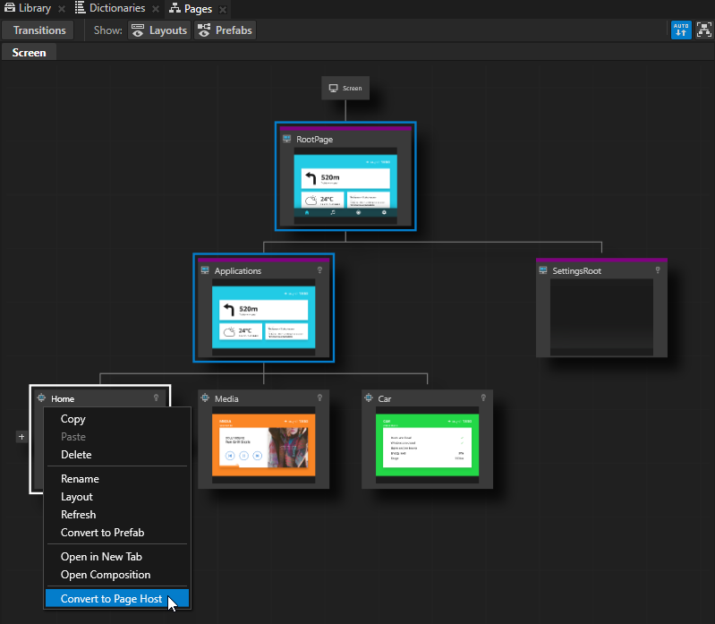Toggle the Layouts visibility filter
This screenshot has height=624, width=715.
[159, 30]
